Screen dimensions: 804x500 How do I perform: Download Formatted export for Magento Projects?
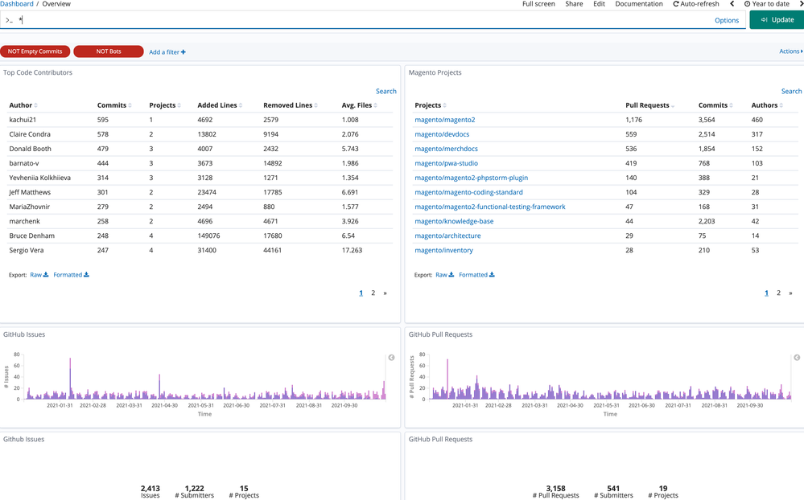pyautogui.click(x=476, y=275)
